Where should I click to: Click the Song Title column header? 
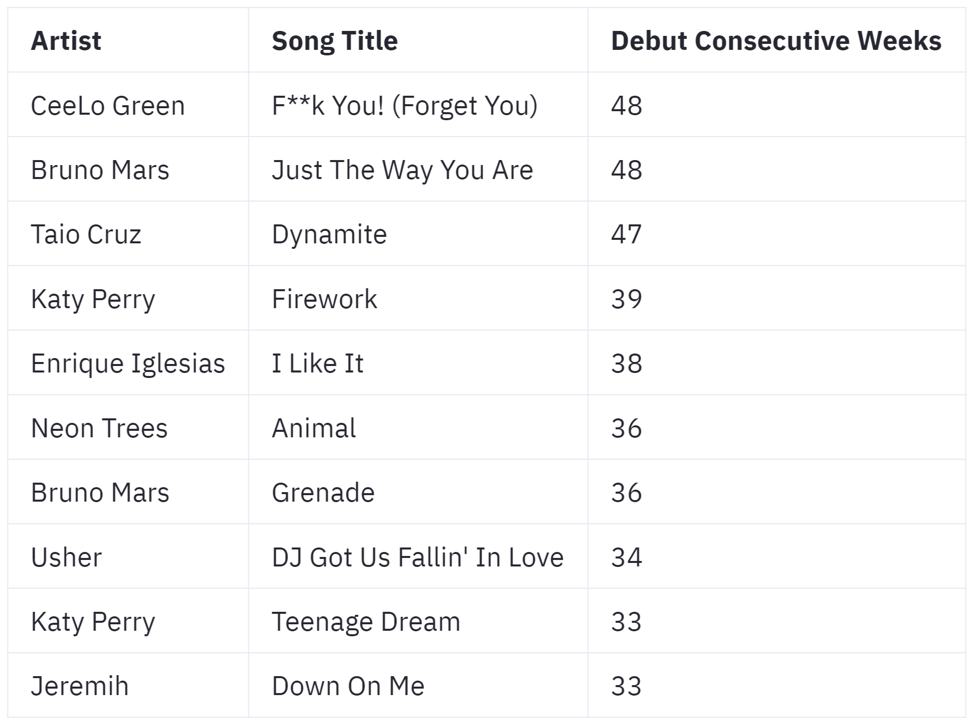(x=334, y=41)
